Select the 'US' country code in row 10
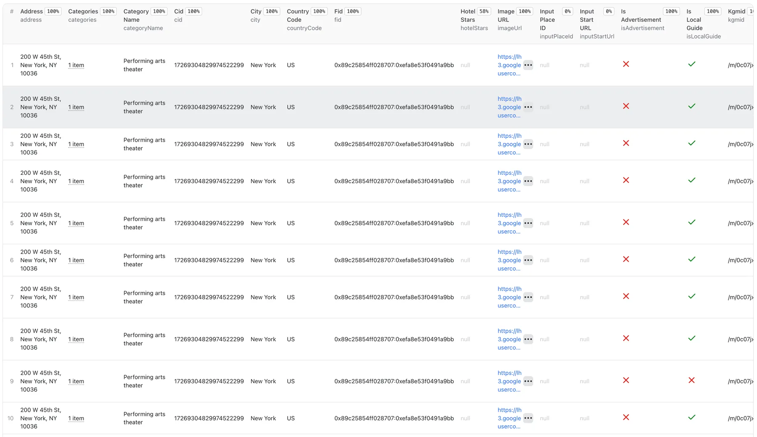Screen dimensions: 757x437 tap(291, 418)
